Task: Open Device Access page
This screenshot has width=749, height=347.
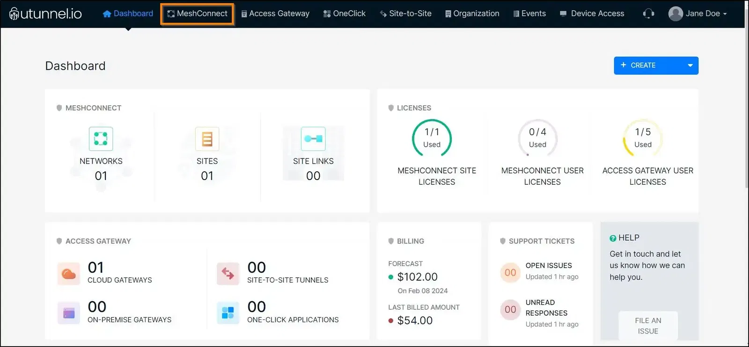Action: coord(592,14)
